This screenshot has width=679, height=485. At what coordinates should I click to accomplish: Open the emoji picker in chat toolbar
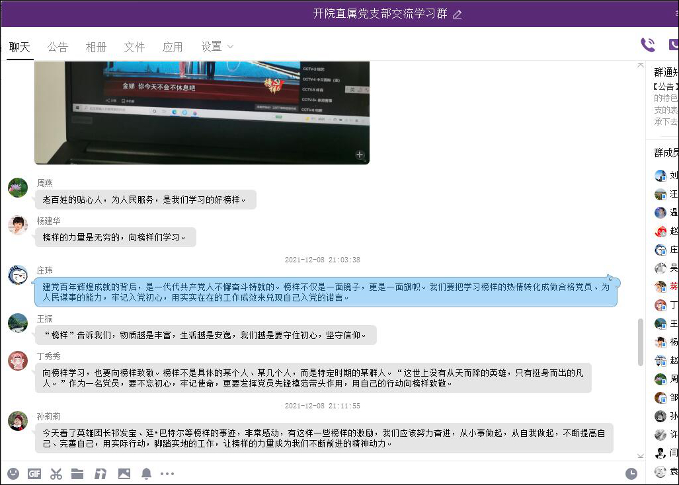click(x=13, y=474)
